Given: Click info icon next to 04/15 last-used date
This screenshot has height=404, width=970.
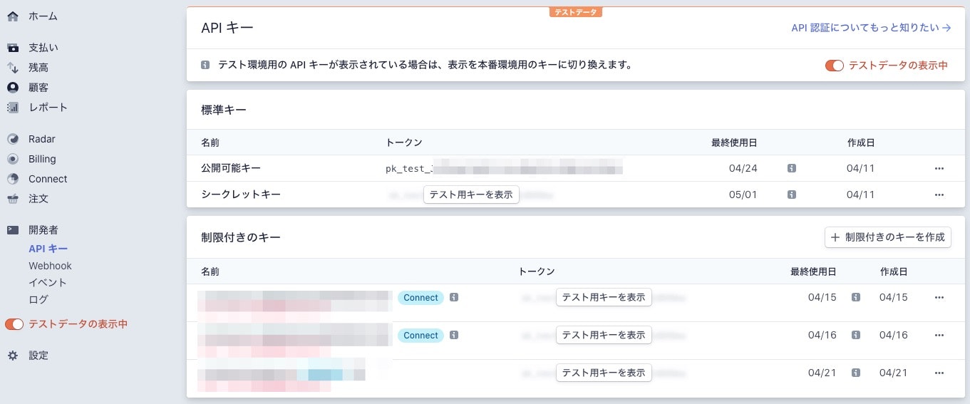Looking at the screenshot, I should (x=856, y=297).
